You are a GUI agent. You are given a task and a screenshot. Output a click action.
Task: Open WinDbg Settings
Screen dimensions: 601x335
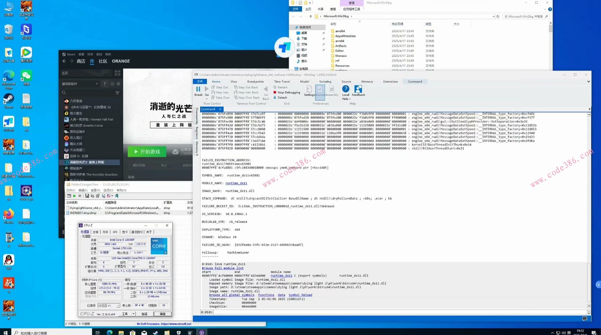click(309, 91)
